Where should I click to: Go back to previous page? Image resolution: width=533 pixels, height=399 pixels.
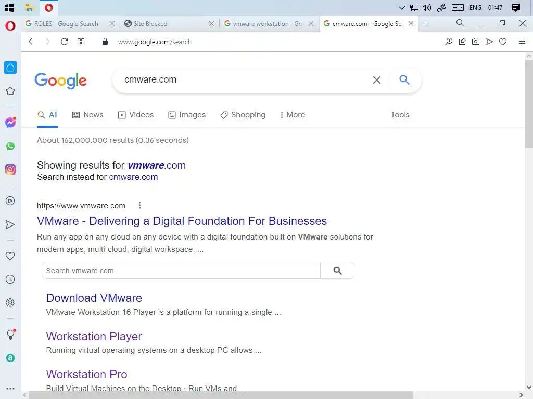pos(31,42)
